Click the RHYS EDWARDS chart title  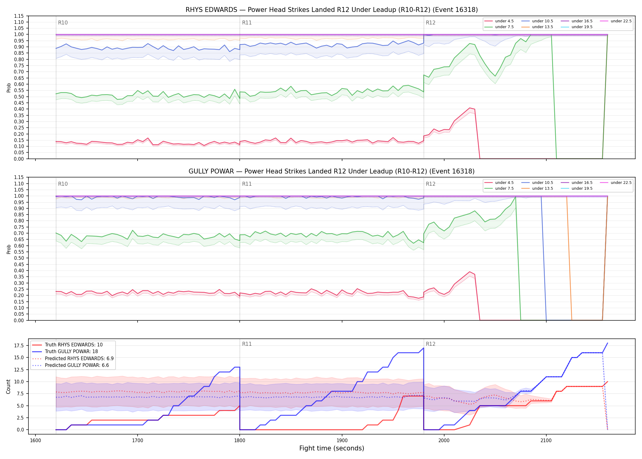click(332, 10)
